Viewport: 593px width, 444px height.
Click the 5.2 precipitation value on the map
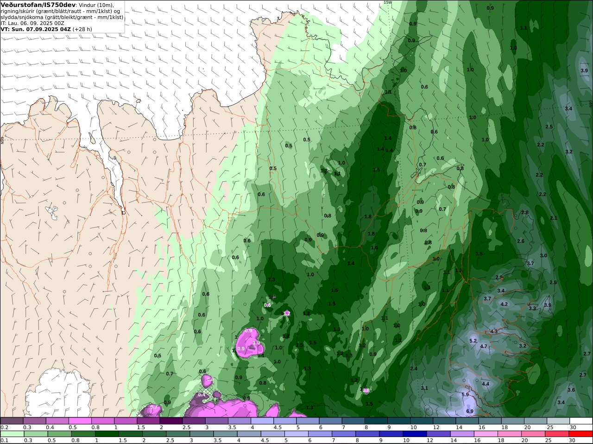tap(473, 341)
